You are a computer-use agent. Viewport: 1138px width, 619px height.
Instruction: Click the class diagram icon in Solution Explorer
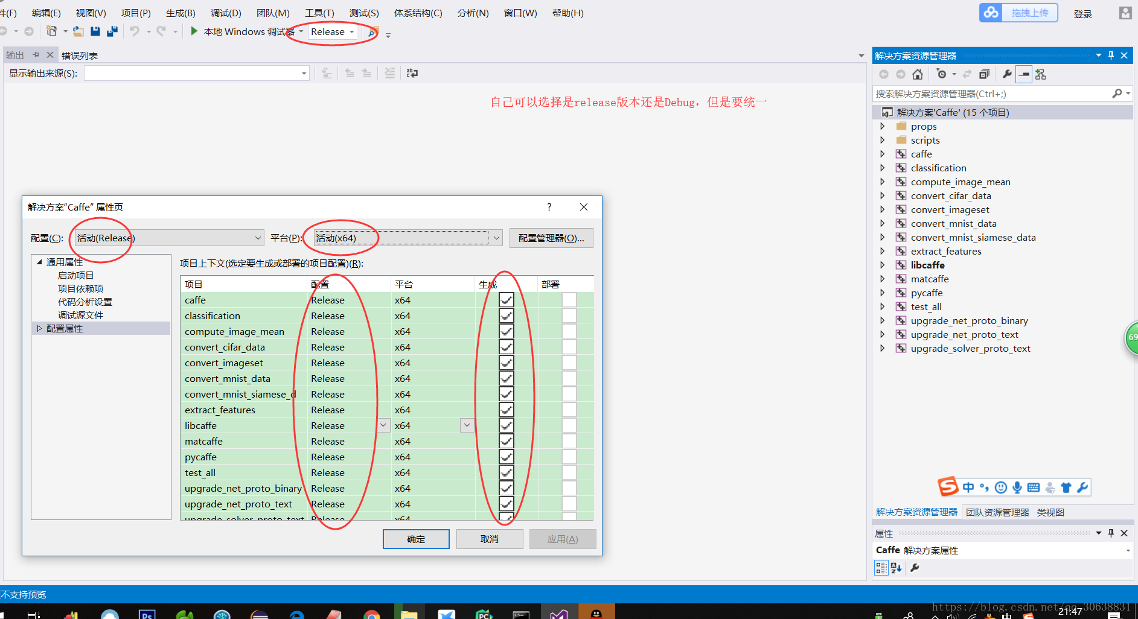(1041, 74)
